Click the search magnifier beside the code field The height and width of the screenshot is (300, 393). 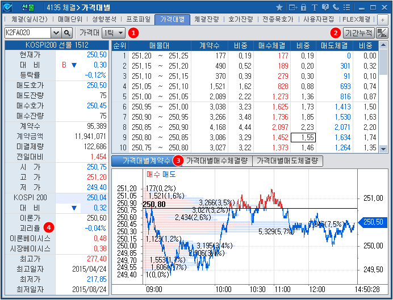tap(67, 33)
